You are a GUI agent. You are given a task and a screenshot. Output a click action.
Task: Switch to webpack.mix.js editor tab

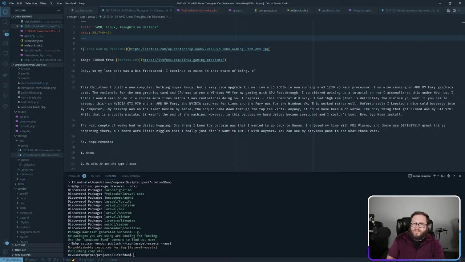(x=299, y=11)
